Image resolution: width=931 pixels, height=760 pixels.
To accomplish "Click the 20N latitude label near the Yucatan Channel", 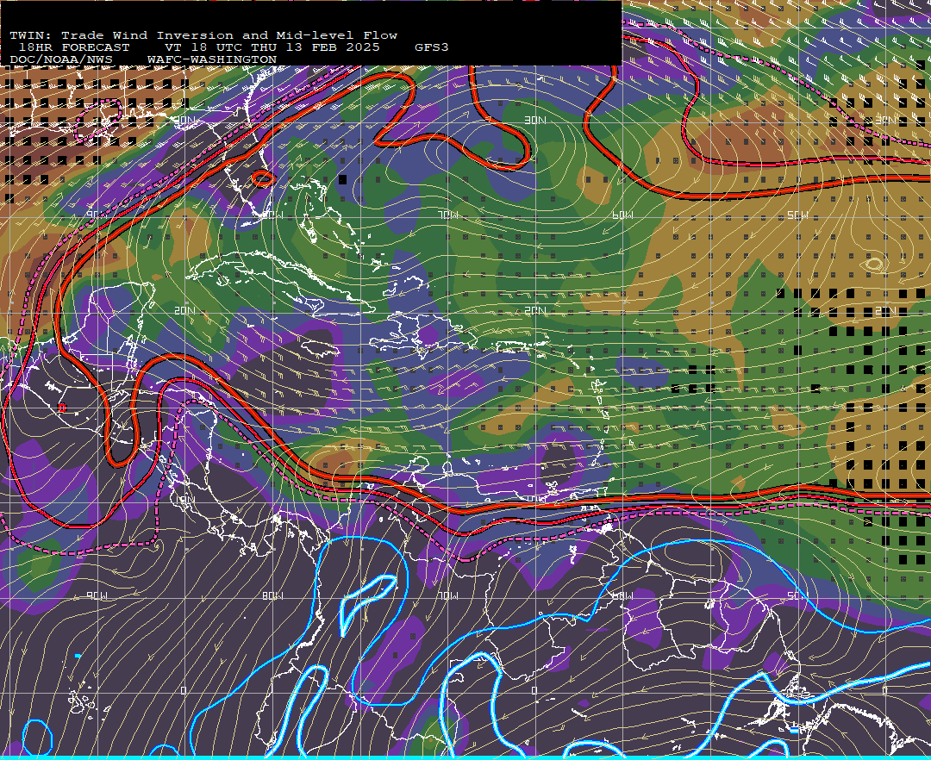I will coord(184,310).
